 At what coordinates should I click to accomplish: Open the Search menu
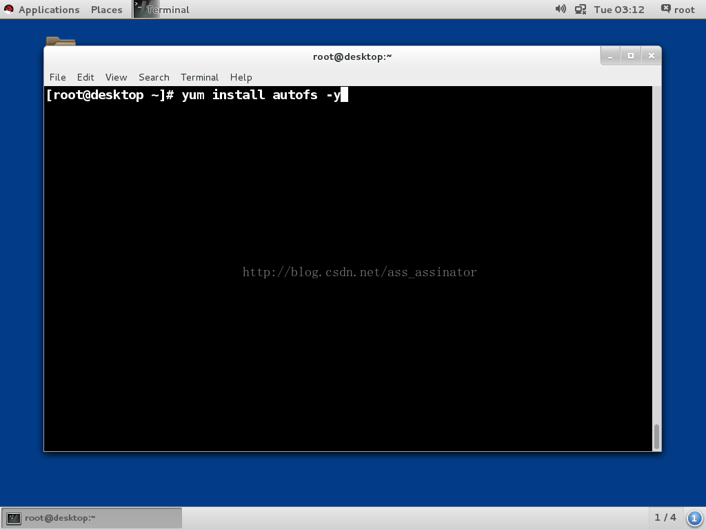point(154,77)
